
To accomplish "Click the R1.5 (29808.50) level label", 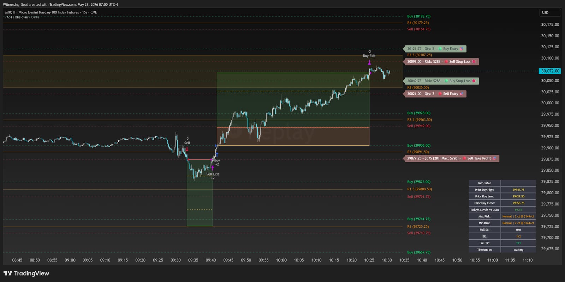I will [x=420, y=189].
